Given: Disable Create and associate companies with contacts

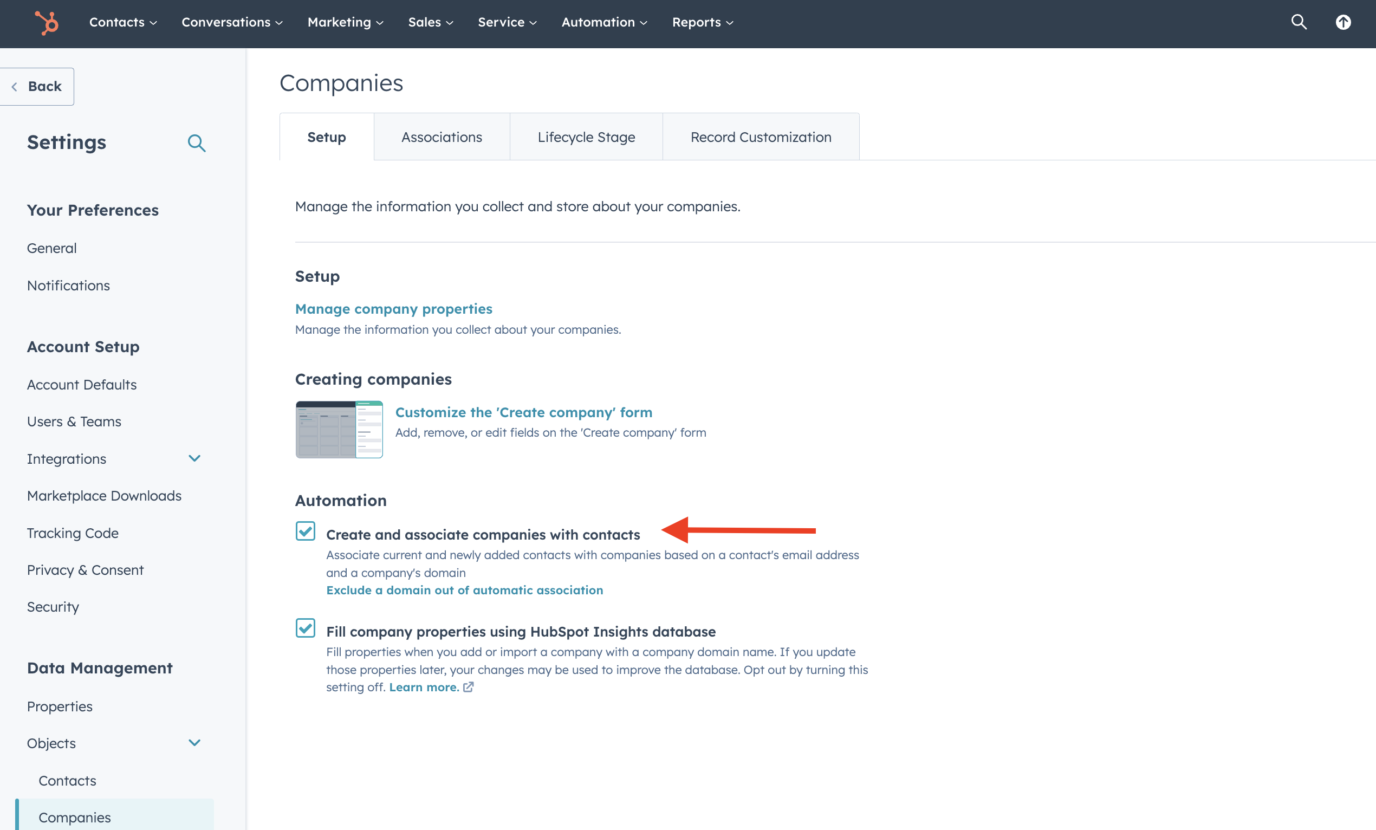Looking at the screenshot, I should coord(305,531).
